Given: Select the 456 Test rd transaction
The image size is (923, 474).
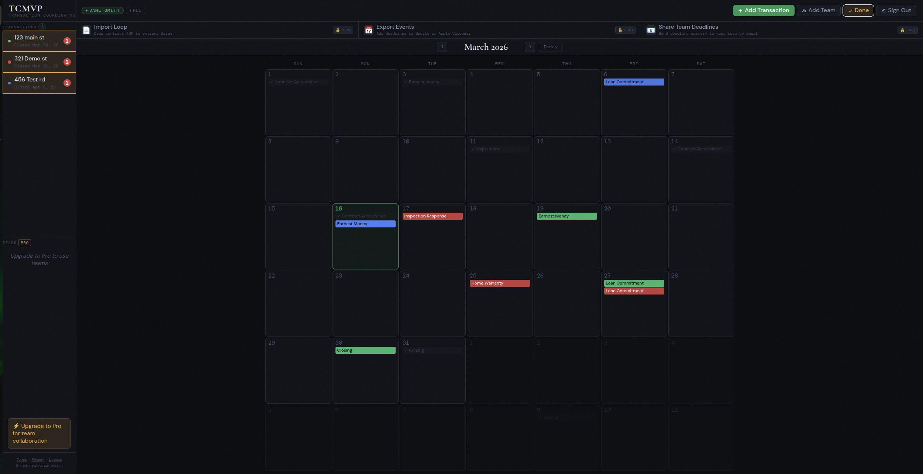Looking at the screenshot, I should coord(39,83).
